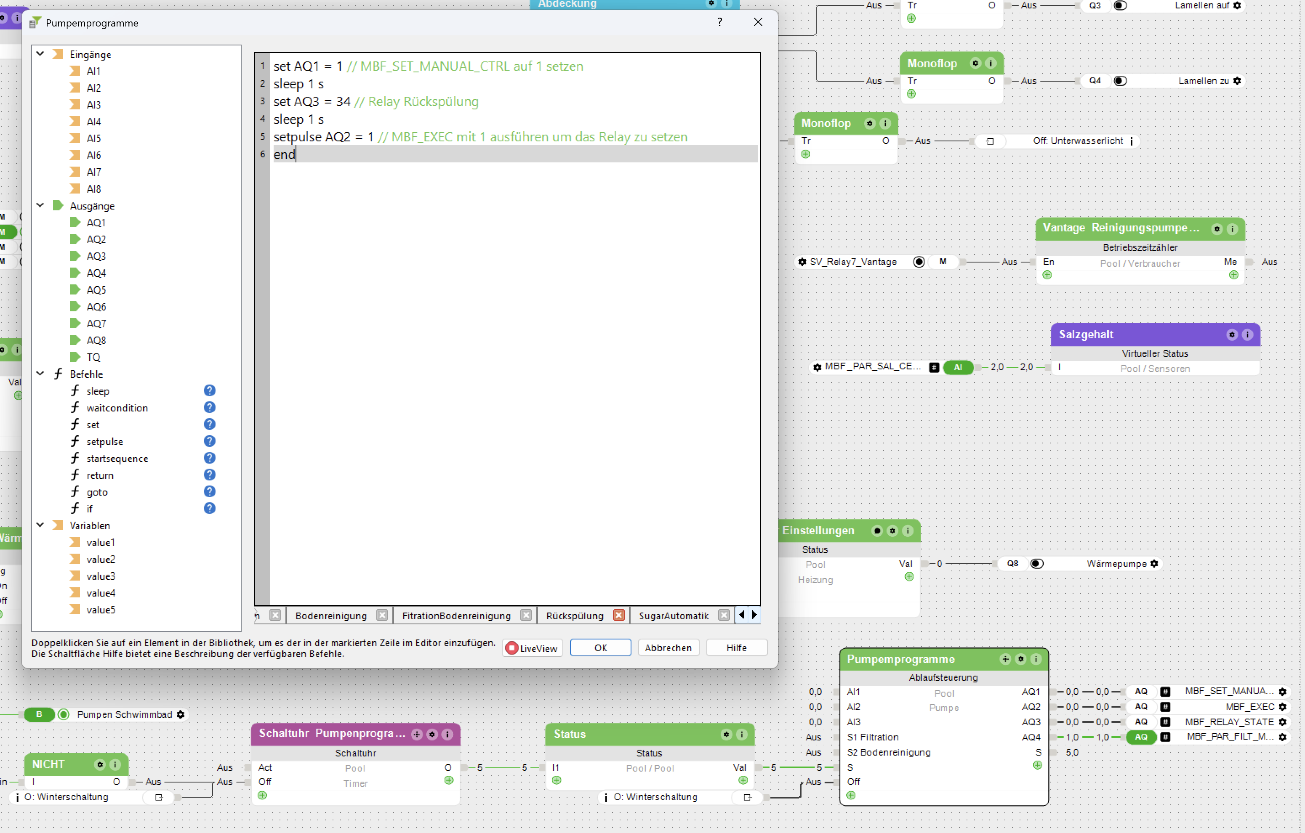Toggle the LiveView button
Image resolution: width=1305 pixels, height=833 pixels.
click(x=532, y=648)
